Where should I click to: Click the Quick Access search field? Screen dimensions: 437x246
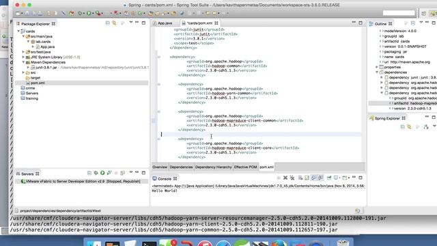pos(399,13)
